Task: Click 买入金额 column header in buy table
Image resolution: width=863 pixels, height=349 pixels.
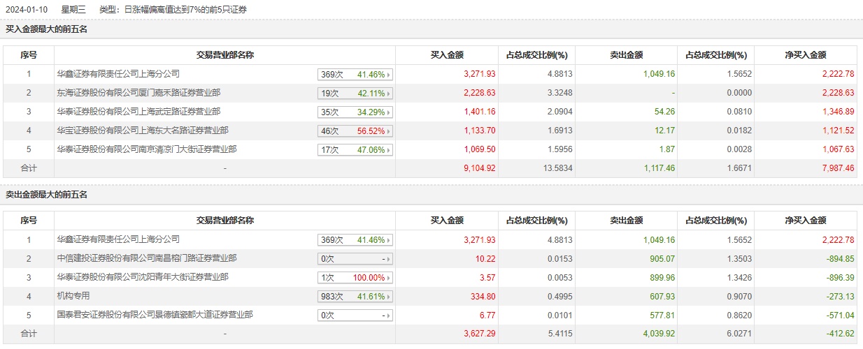Action: tap(447, 55)
